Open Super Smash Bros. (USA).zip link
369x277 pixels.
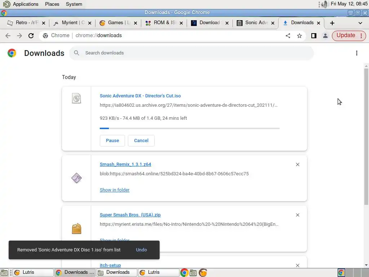130,215
